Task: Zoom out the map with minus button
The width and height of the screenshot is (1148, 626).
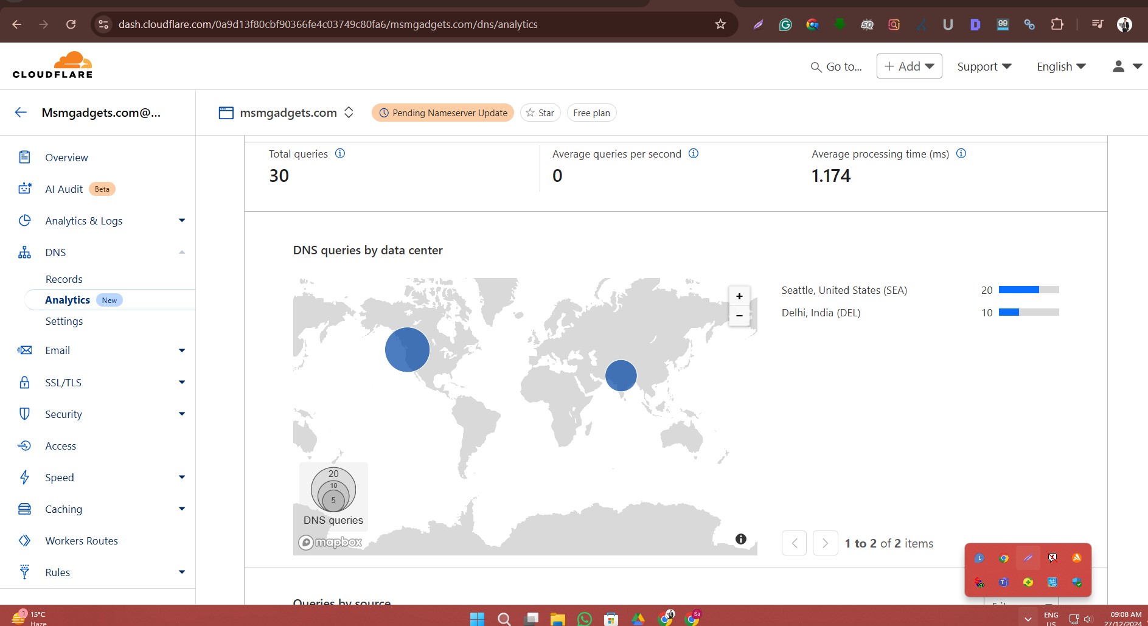Action: tap(739, 316)
